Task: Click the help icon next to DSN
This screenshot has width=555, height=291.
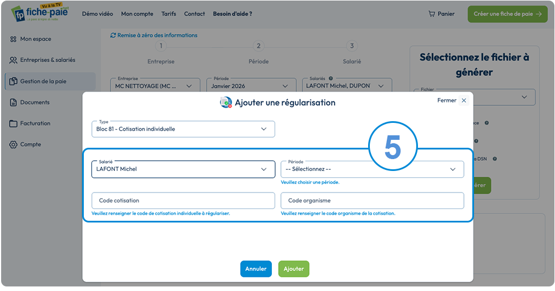Action: point(494,159)
